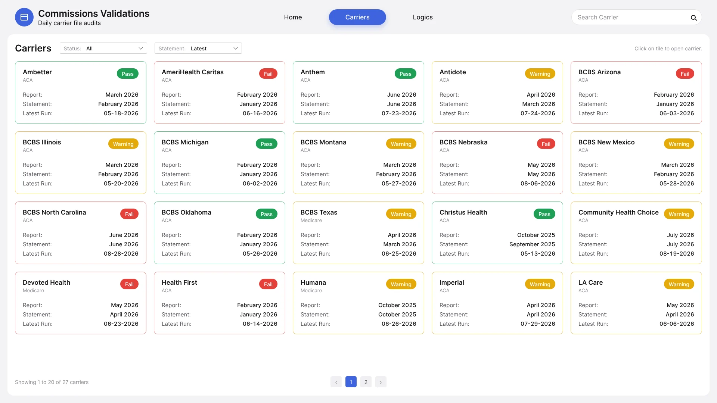Open the Humana carrier tile
The image size is (717, 403).
tap(358, 303)
